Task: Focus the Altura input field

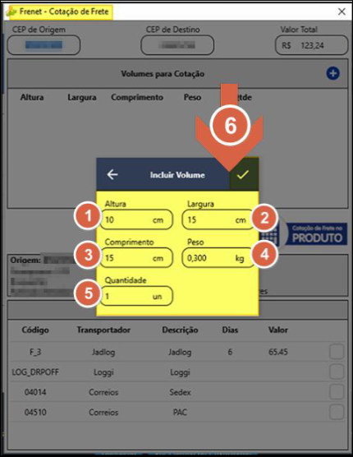Action: pos(136,219)
